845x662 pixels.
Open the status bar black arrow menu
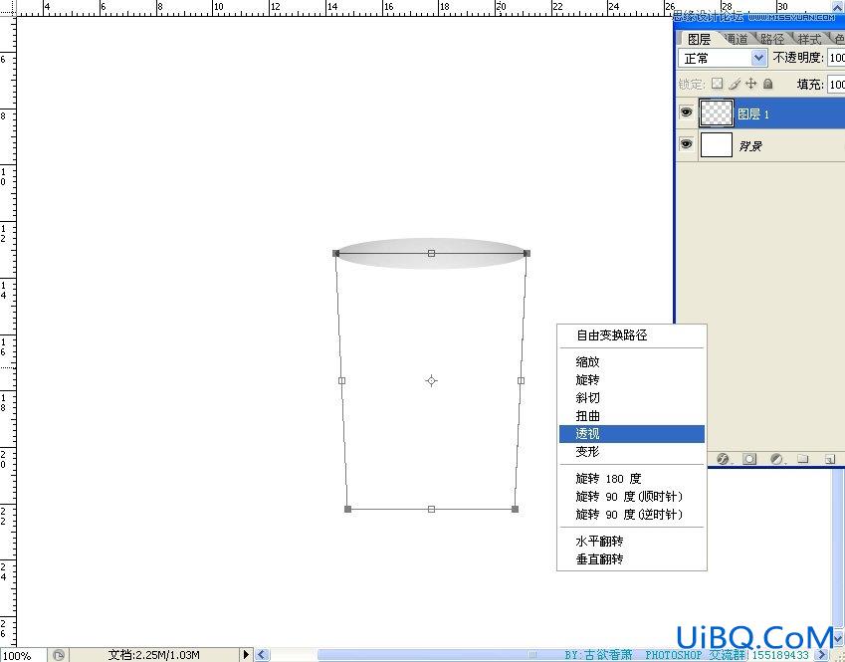coord(246,655)
